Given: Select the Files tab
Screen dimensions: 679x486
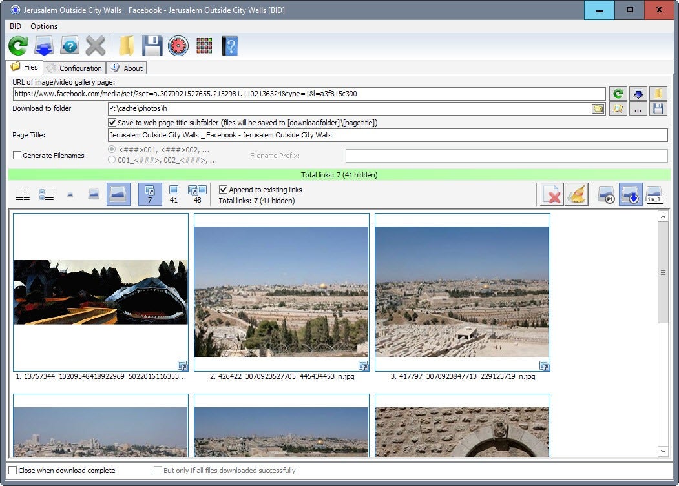Looking at the screenshot, I should click(x=25, y=67).
